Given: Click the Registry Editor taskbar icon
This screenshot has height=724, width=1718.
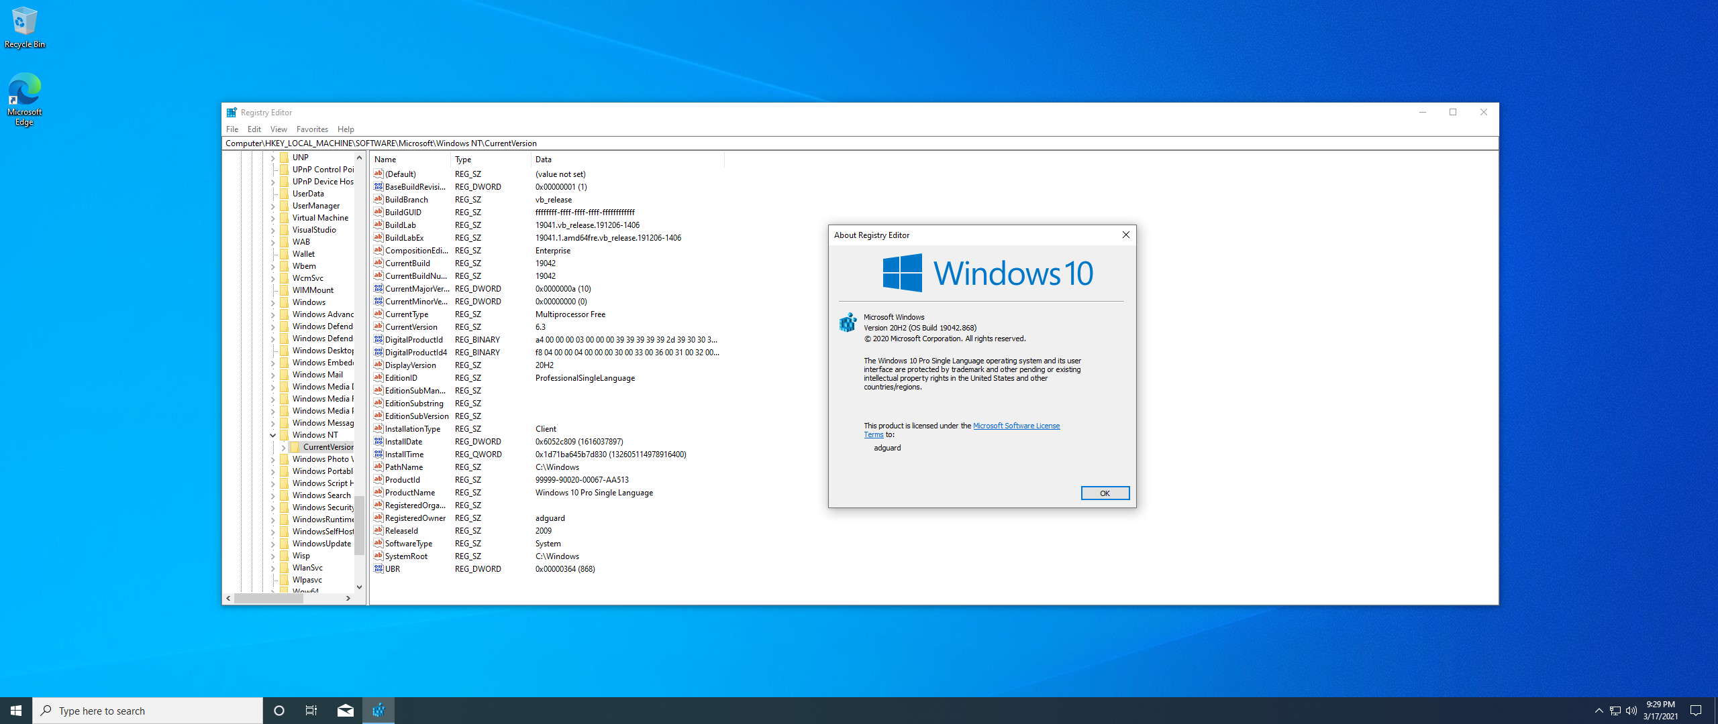Looking at the screenshot, I should click(x=378, y=711).
